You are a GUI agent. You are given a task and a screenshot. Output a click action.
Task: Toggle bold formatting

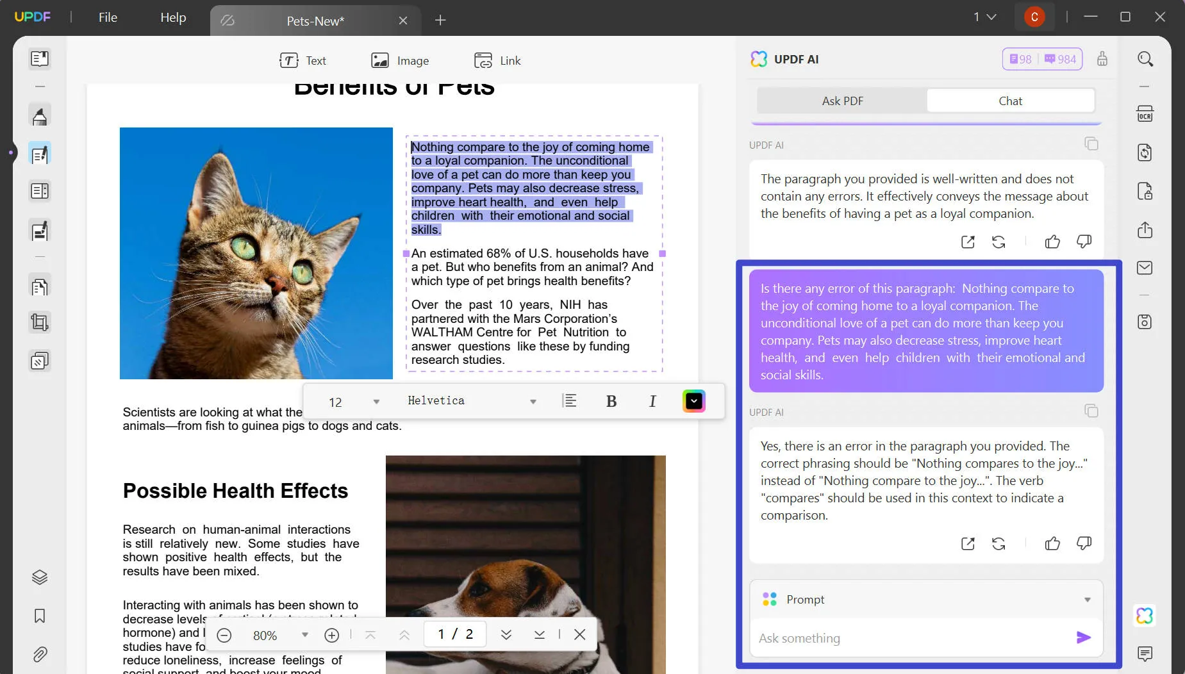pyautogui.click(x=611, y=401)
